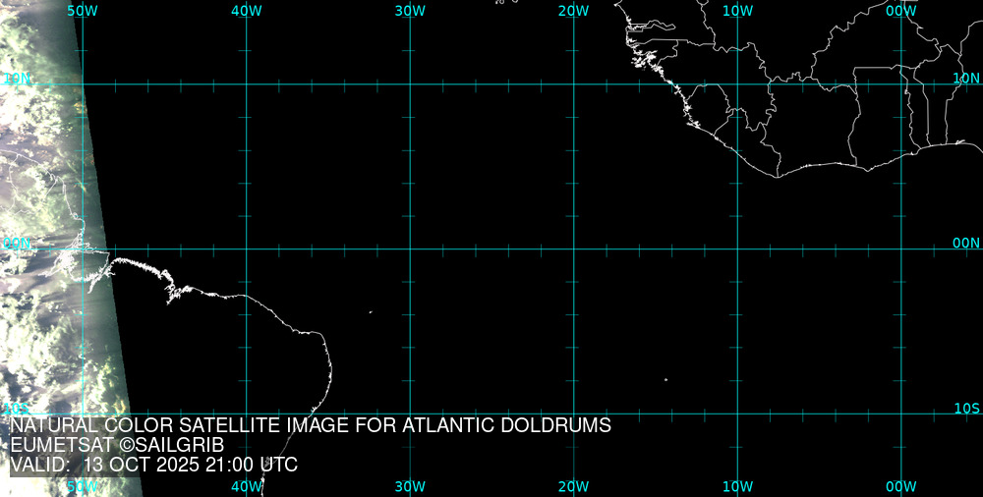This screenshot has height=497, width=983.
Task: Click the grid intersection of 10W and equator
Action: point(737,248)
